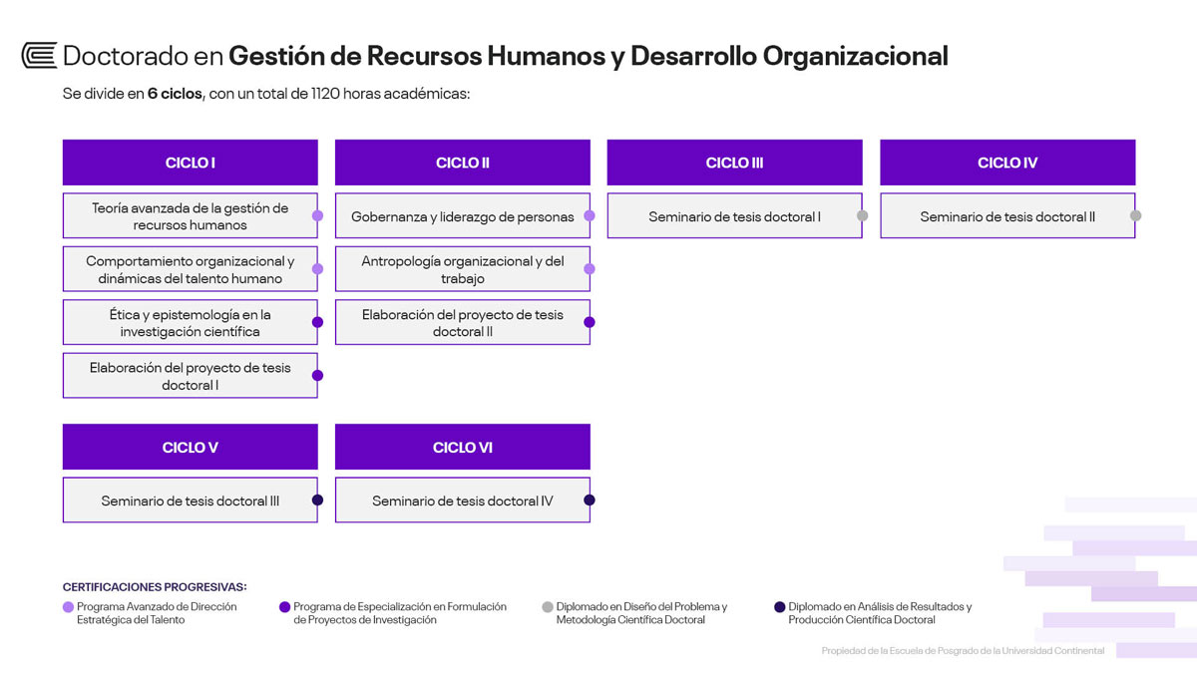Select the CICLO I header
Screen dimensions: 1197x673
pos(190,163)
